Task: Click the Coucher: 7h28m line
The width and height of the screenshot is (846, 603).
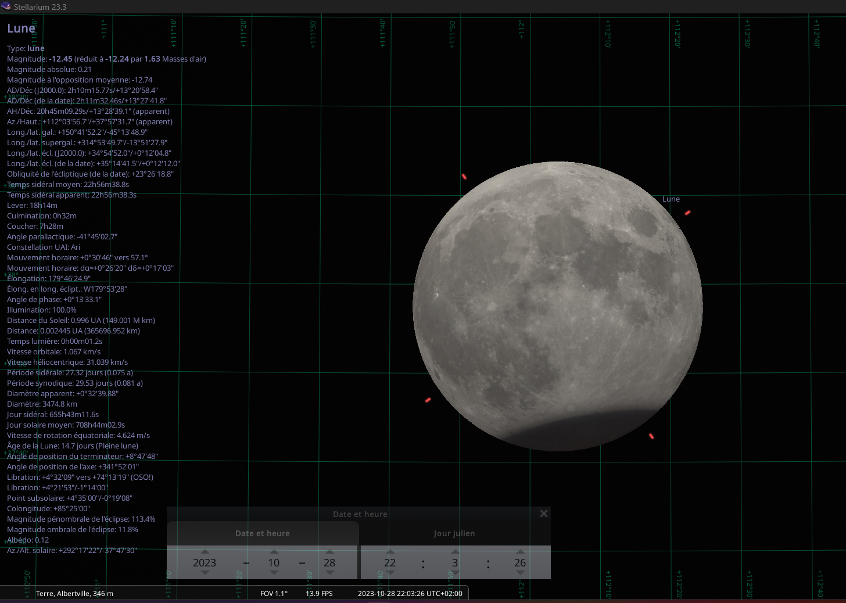Action: 35,226
